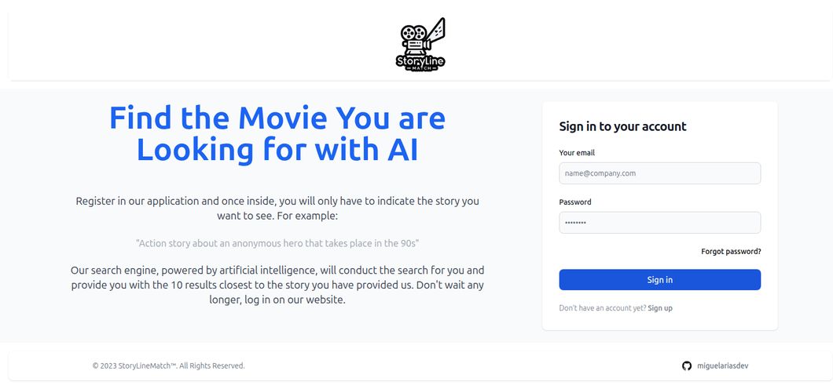Image resolution: width=833 pixels, height=389 pixels.
Task: Follow the Sign up link
Action: pyautogui.click(x=660, y=308)
